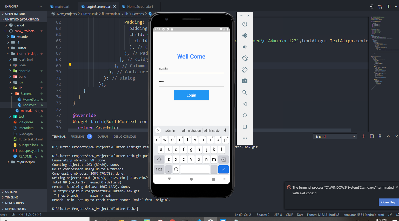Select the 'administration' keyboard suggestion
The height and width of the screenshot is (221, 399).
click(x=191, y=130)
